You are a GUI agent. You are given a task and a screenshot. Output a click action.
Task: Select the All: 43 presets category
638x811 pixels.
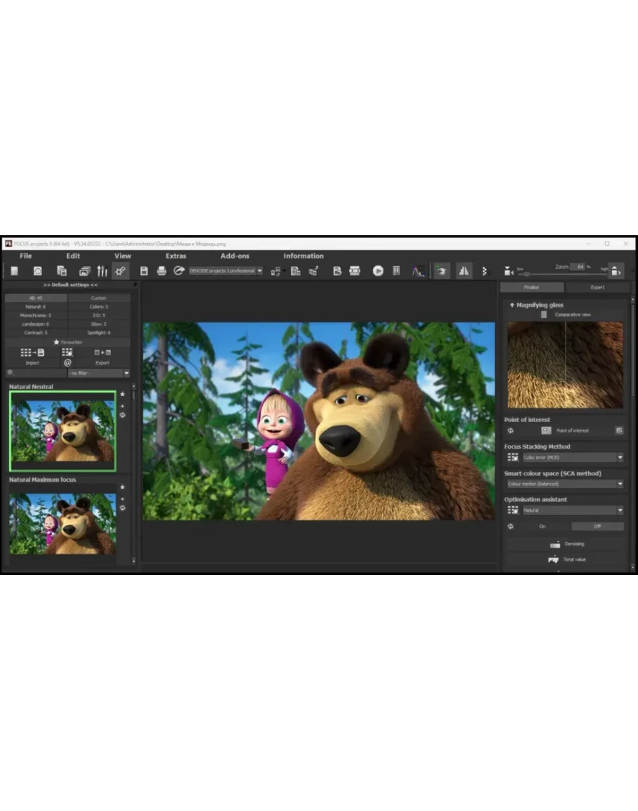tap(36, 298)
